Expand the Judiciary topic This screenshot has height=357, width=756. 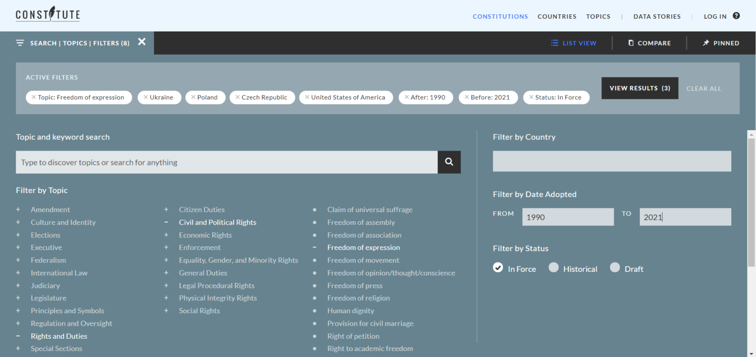click(x=18, y=286)
